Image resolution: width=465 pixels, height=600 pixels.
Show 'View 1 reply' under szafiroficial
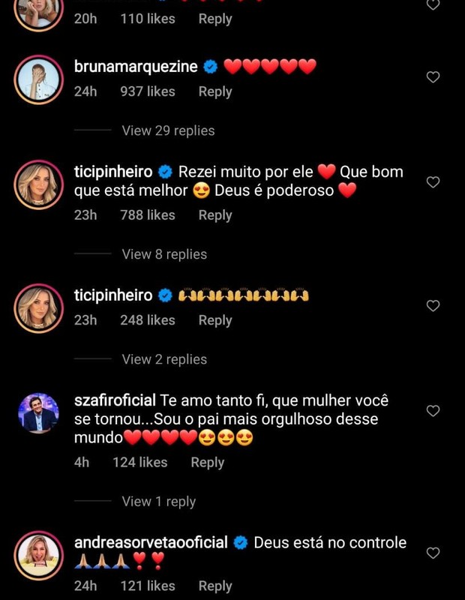[x=158, y=502]
